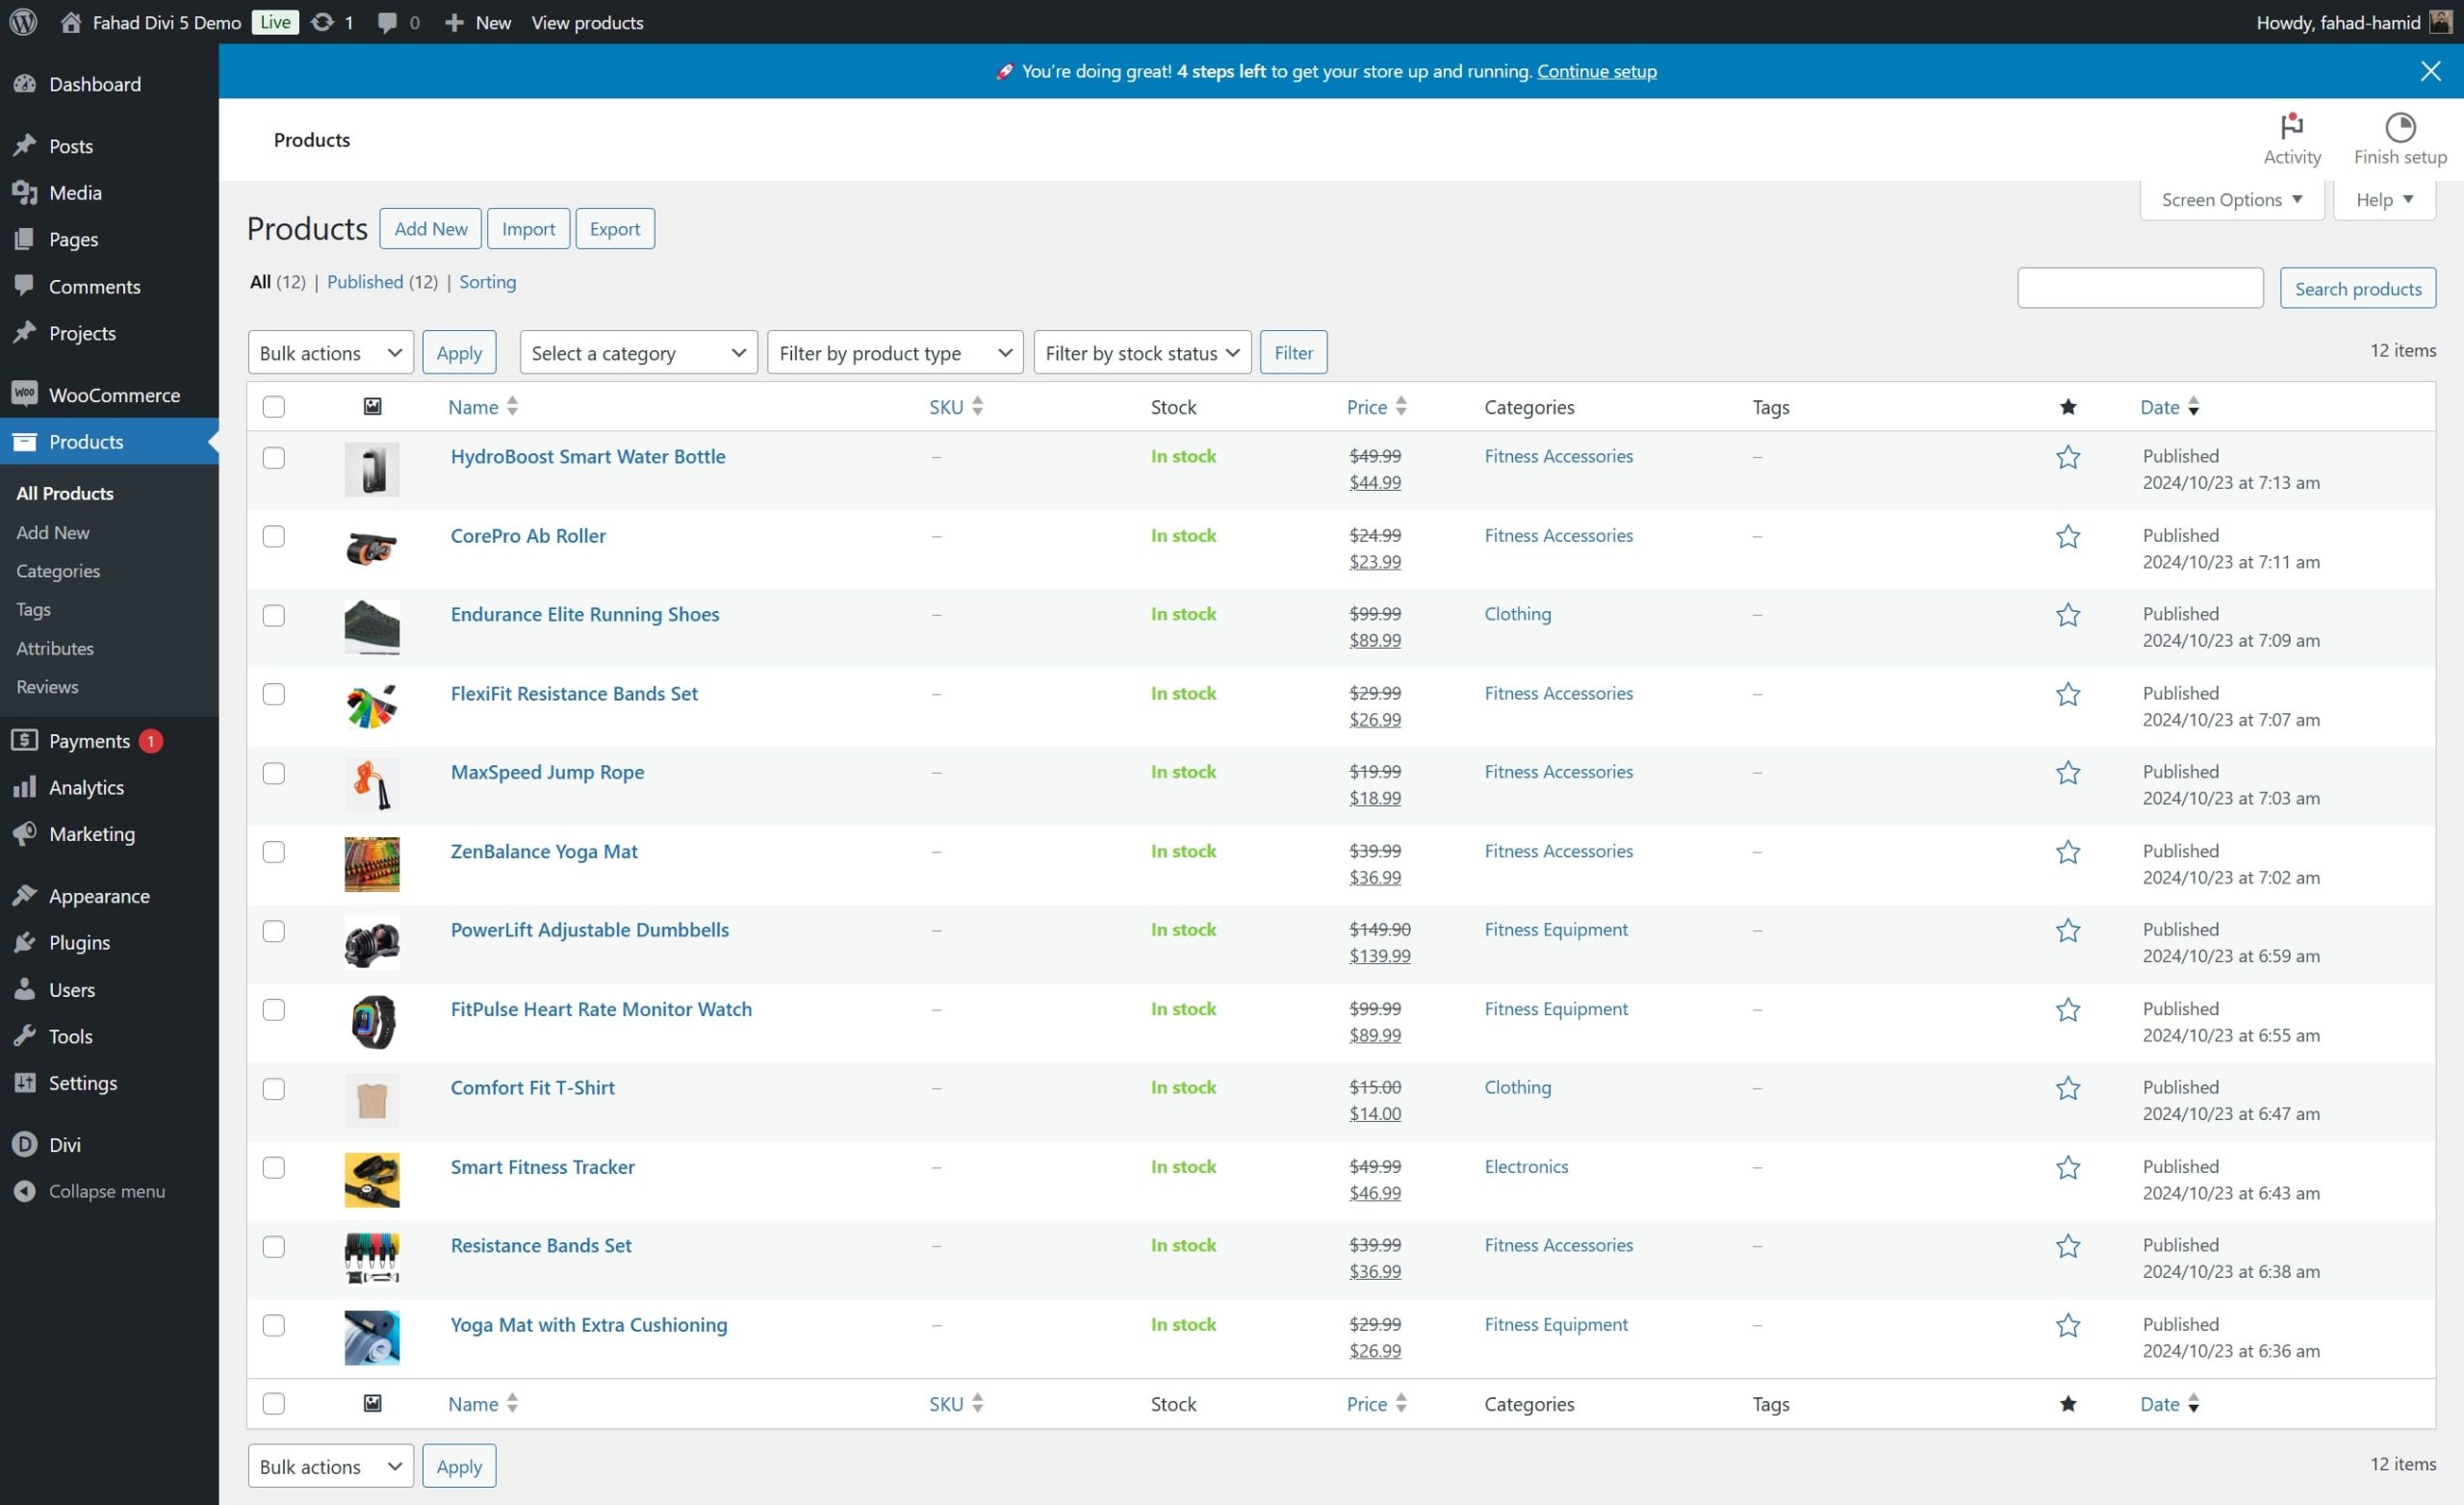The height and width of the screenshot is (1505, 2464).
Task: Open the Bulk actions dropdown
Action: pos(330,352)
